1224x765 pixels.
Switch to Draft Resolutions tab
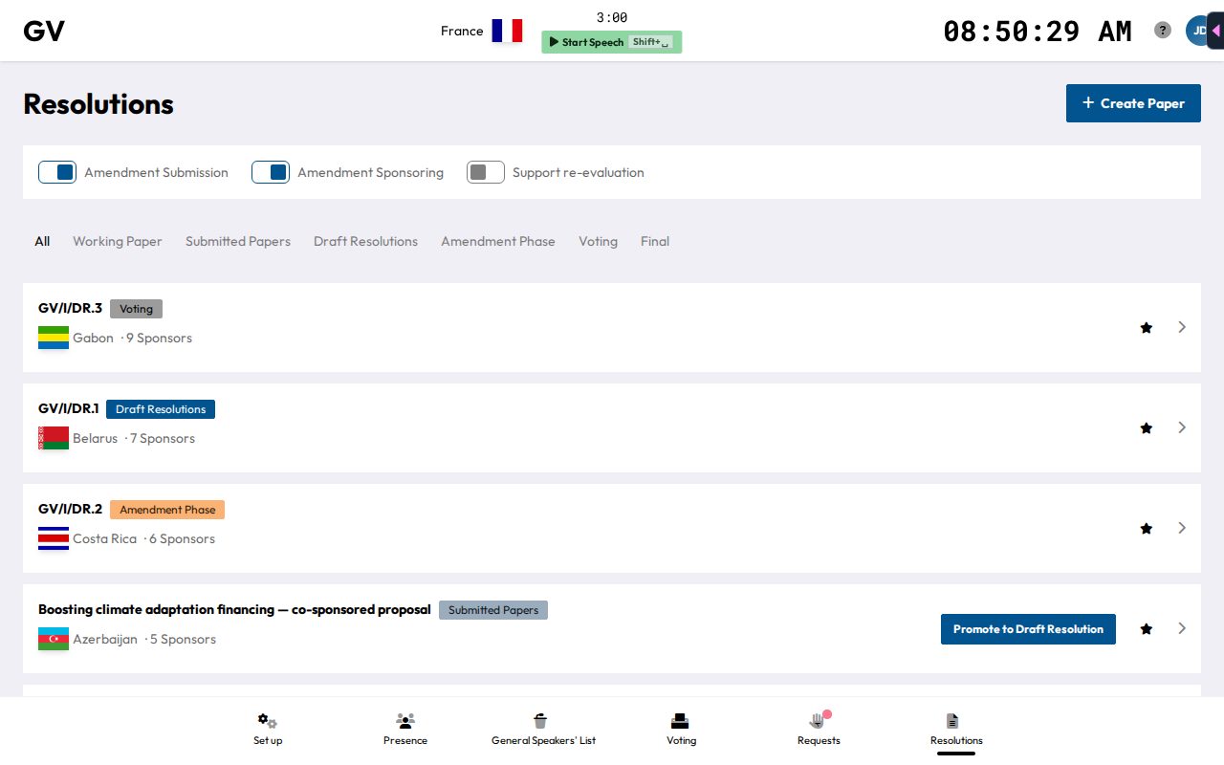click(x=365, y=241)
